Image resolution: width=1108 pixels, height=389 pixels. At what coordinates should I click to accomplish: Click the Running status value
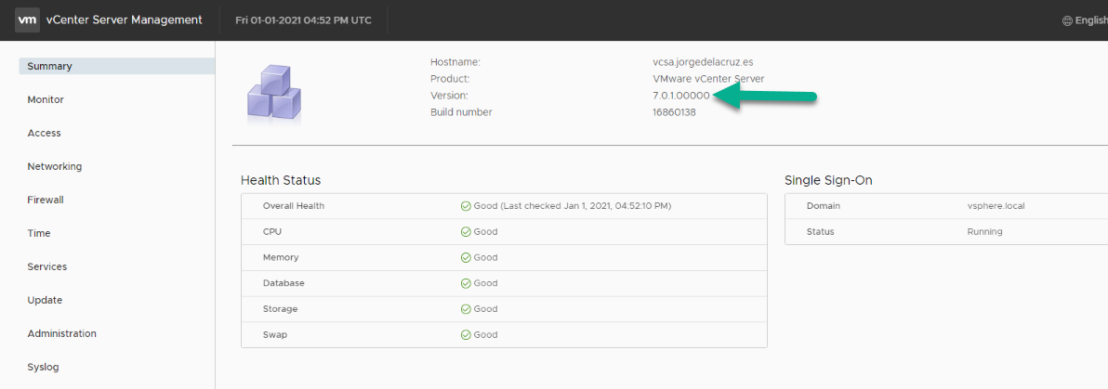[x=984, y=231]
